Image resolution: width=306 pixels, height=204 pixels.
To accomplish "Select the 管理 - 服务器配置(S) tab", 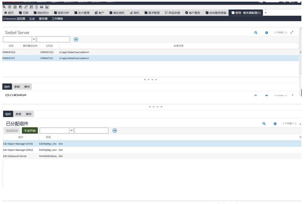I will click(x=246, y=13).
